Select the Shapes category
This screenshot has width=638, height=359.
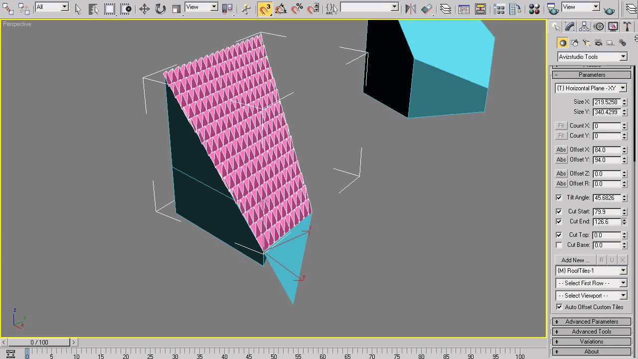(575, 43)
